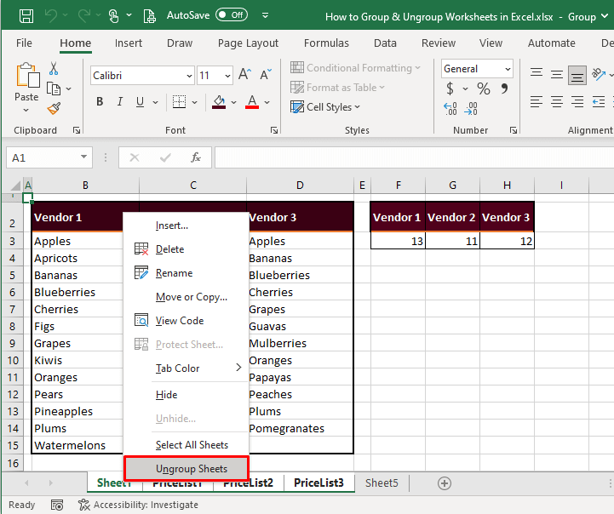Switch to the Formulas ribbon tab
614x514 pixels.
326,43
